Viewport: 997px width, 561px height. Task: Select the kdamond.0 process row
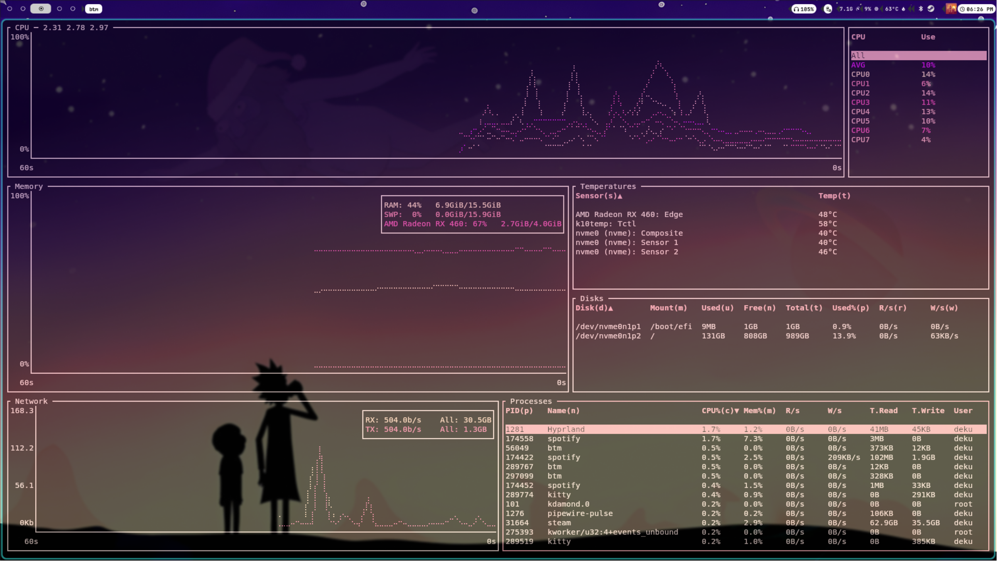point(746,504)
